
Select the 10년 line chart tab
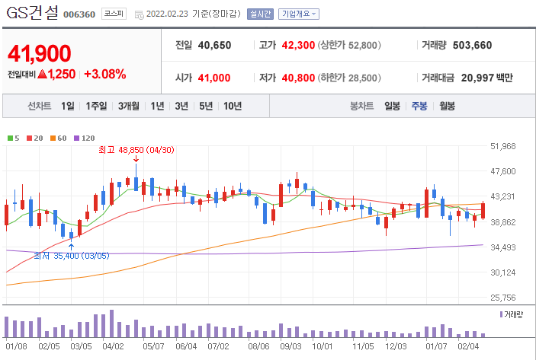[233, 106]
